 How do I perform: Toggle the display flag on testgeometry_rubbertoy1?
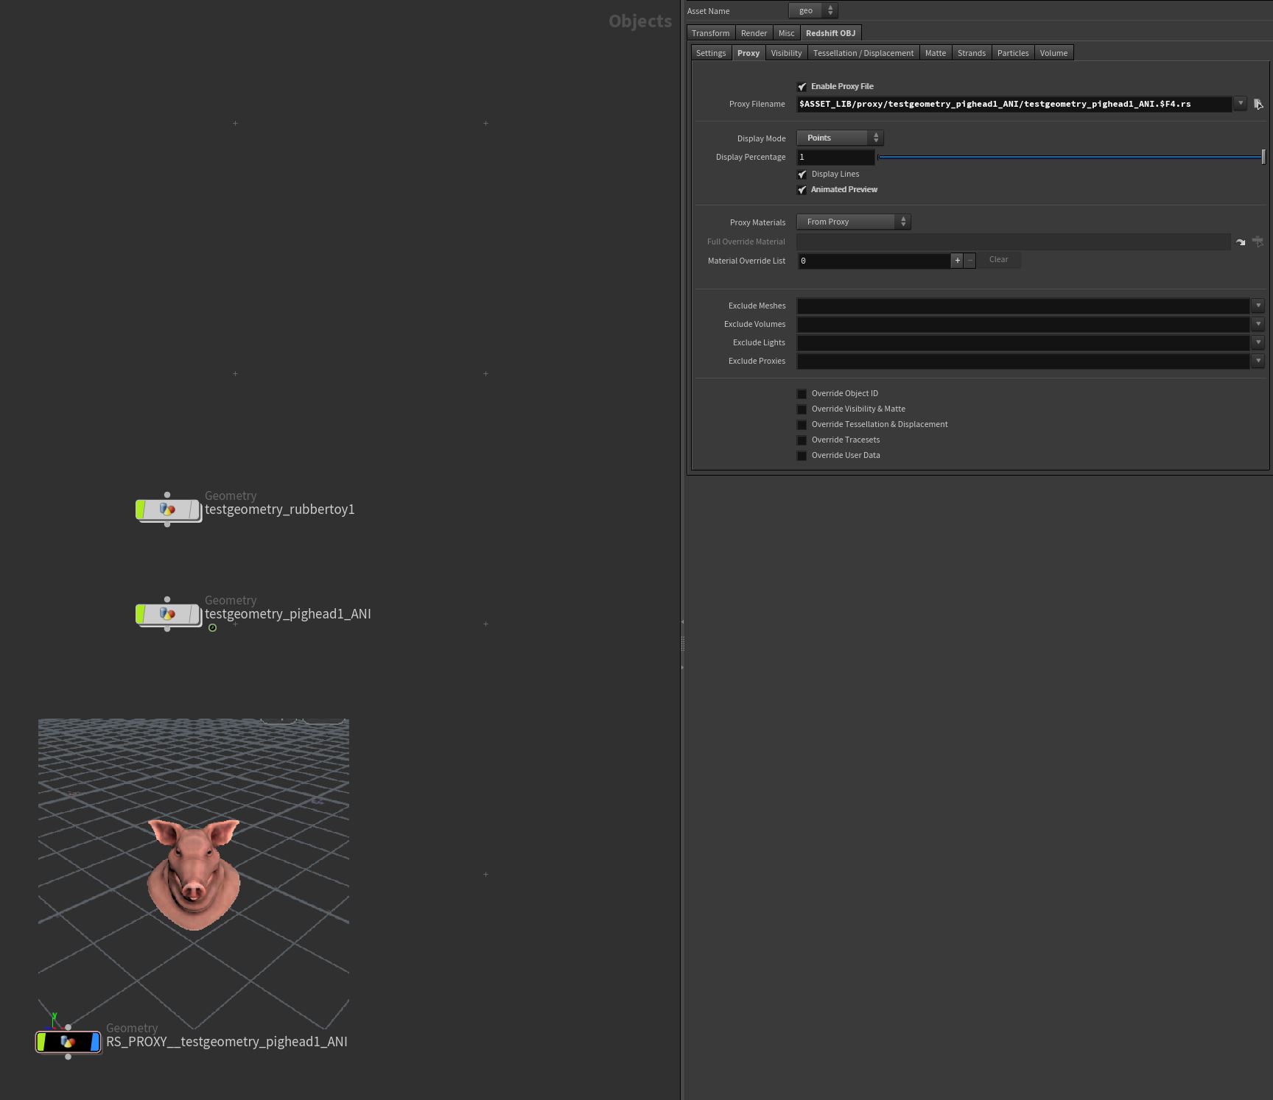coord(140,509)
